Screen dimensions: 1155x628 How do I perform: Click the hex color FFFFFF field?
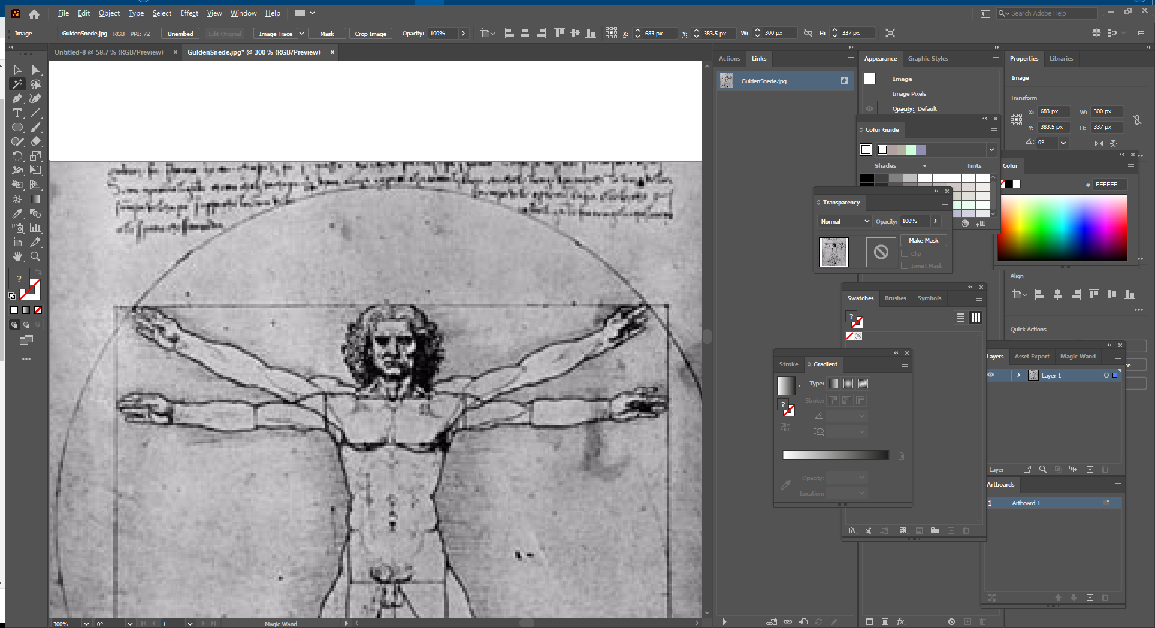[x=1109, y=185]
